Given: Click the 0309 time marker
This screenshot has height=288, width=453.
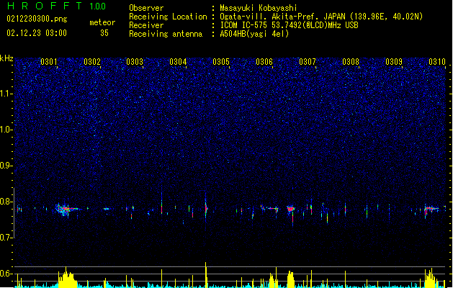Looking at the screenshot, I should [394, 62].
